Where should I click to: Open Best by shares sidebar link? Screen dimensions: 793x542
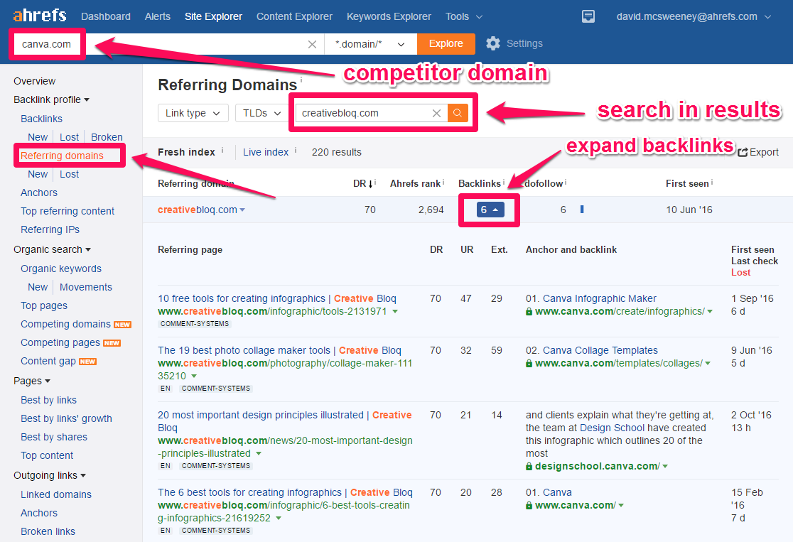pyautogui.click(x=53, y=437)
